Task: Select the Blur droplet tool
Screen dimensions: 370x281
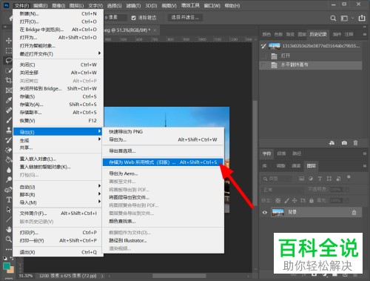Action: pyautogui.click(x=9, y=170)
